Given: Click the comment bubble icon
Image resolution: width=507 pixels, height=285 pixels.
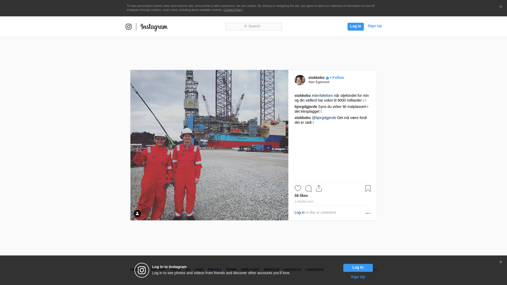Looking at the screenshot, I should click(x=308, y=188).
